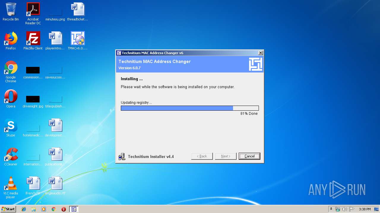Launch the CCleaner desktop shortcut

coord(11,157)
